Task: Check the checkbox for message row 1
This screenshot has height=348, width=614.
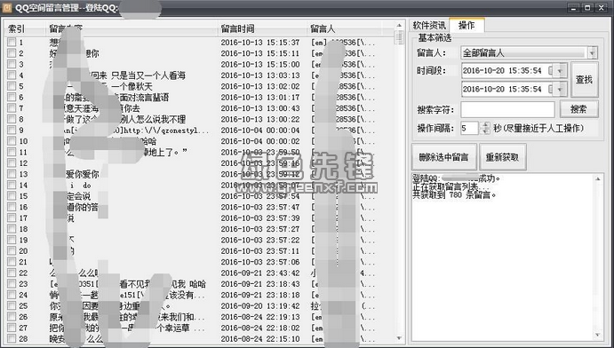Action: pyautogui.click(x=12, y=43)
